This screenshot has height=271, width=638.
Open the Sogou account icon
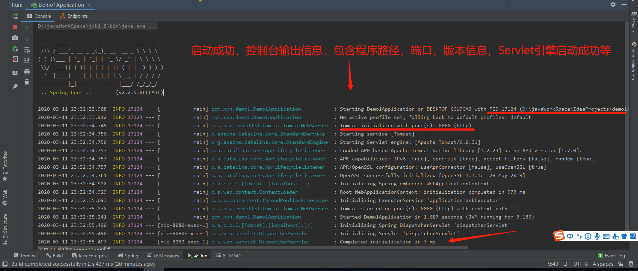tap(616, 236)
